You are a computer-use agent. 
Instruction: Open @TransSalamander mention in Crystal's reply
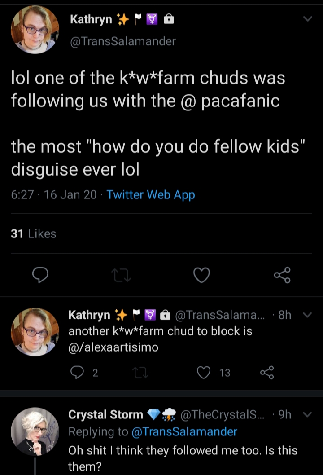coord(184,432)
